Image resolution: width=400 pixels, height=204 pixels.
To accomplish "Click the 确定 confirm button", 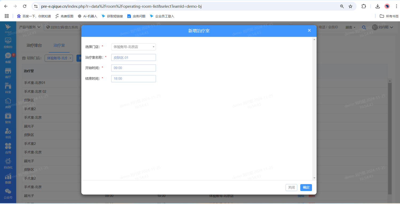I will [306, 187].
